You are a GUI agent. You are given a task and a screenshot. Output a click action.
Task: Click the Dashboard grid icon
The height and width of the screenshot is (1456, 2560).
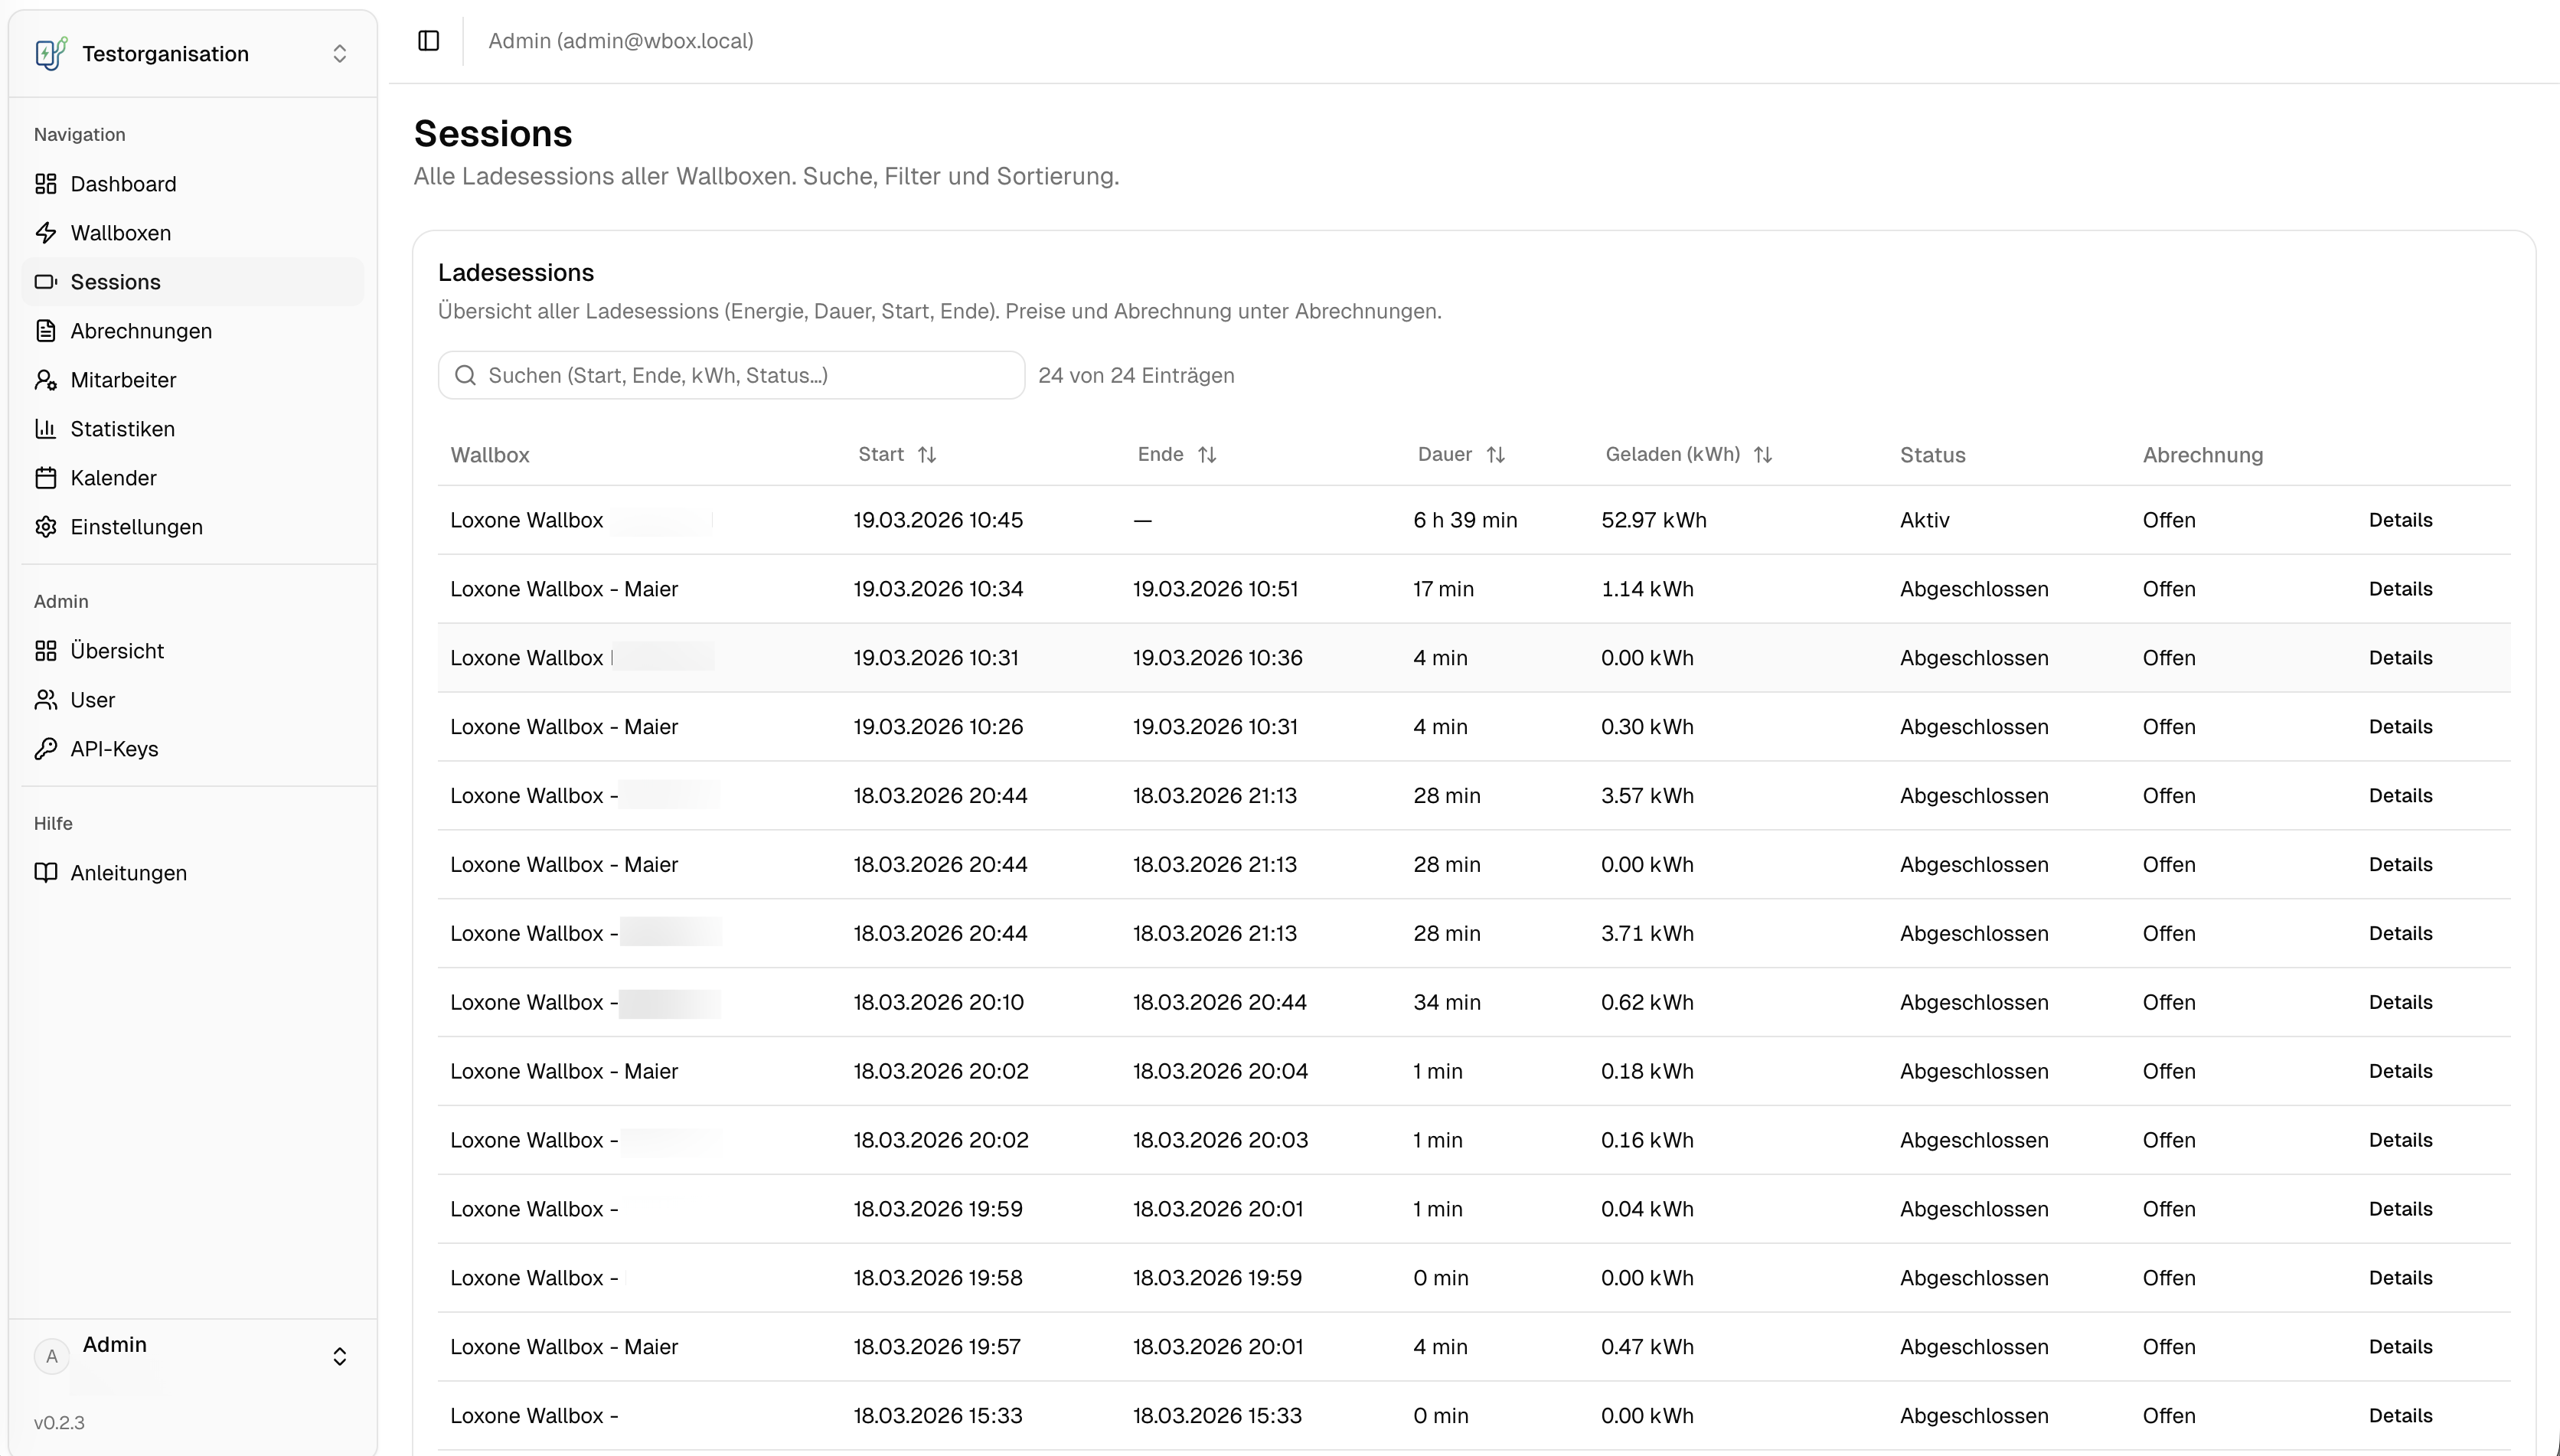46,184
